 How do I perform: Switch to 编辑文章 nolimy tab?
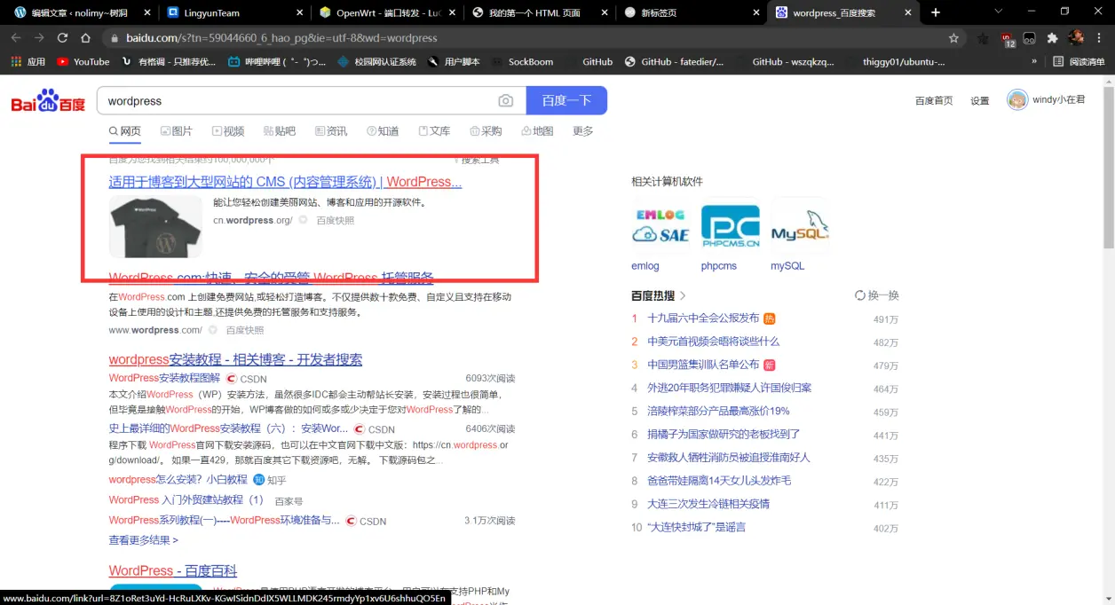78,12
